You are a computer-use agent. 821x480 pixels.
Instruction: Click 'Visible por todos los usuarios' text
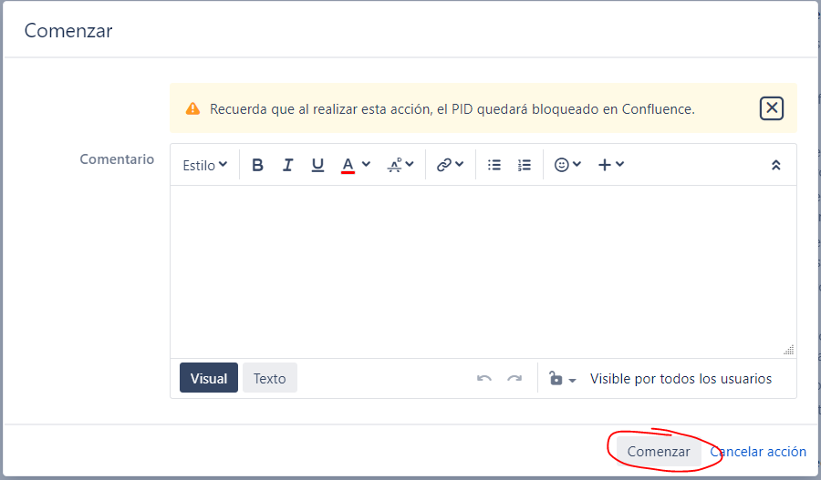(681, 379)
